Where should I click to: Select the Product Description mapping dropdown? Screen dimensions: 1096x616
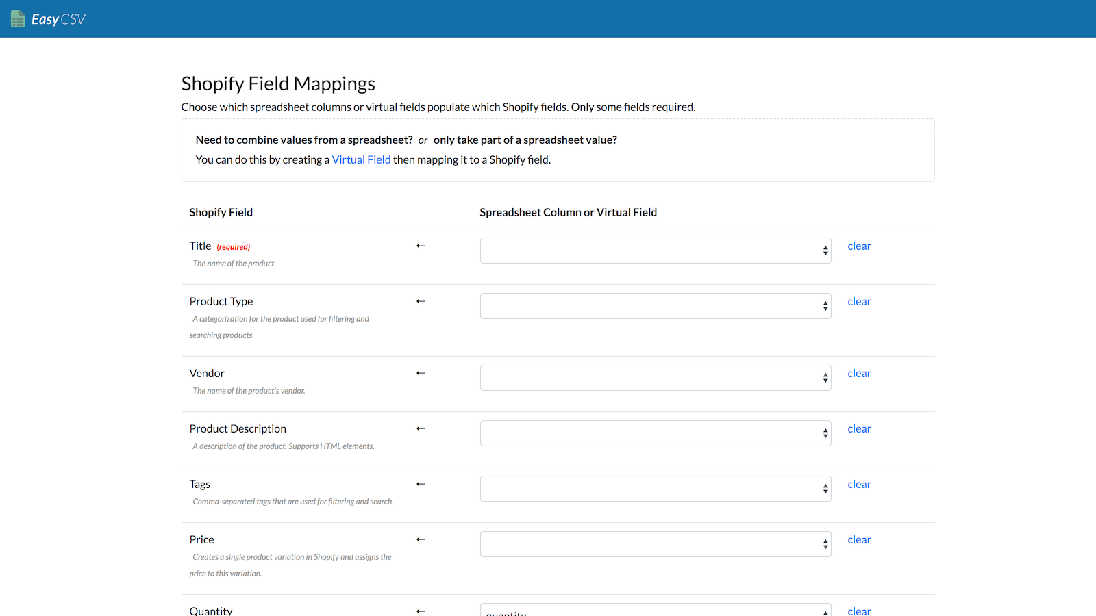tap(655, 433)
